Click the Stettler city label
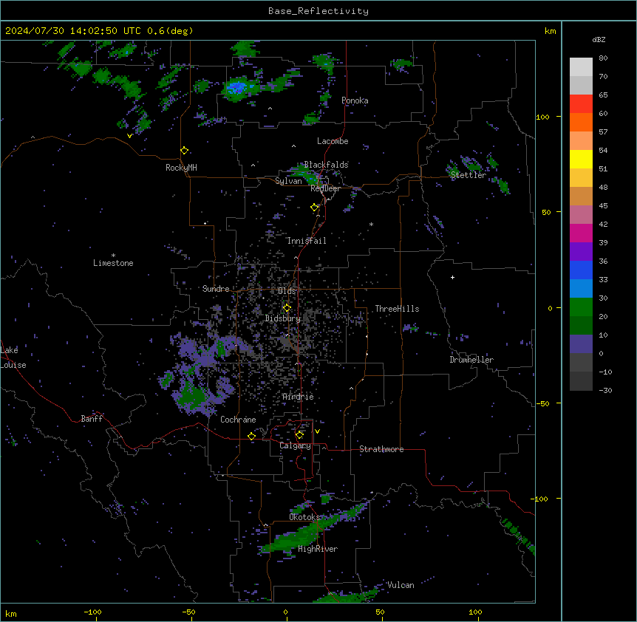This screenshot has height=622, width=637. coord(469,175)
